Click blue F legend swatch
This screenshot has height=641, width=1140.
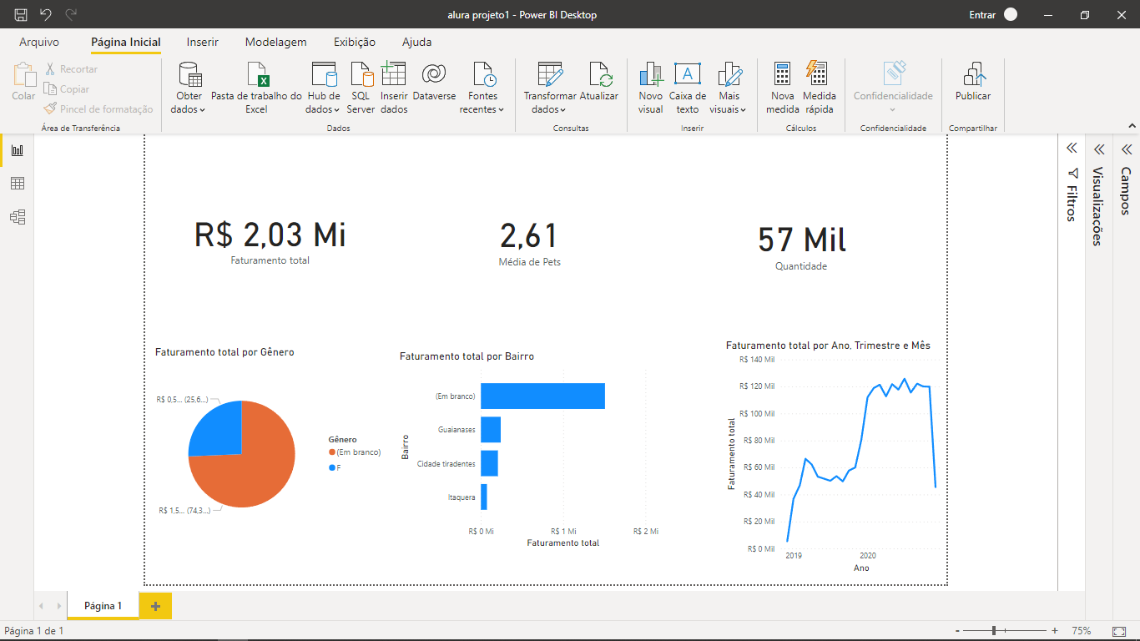[x=332, y=468]
